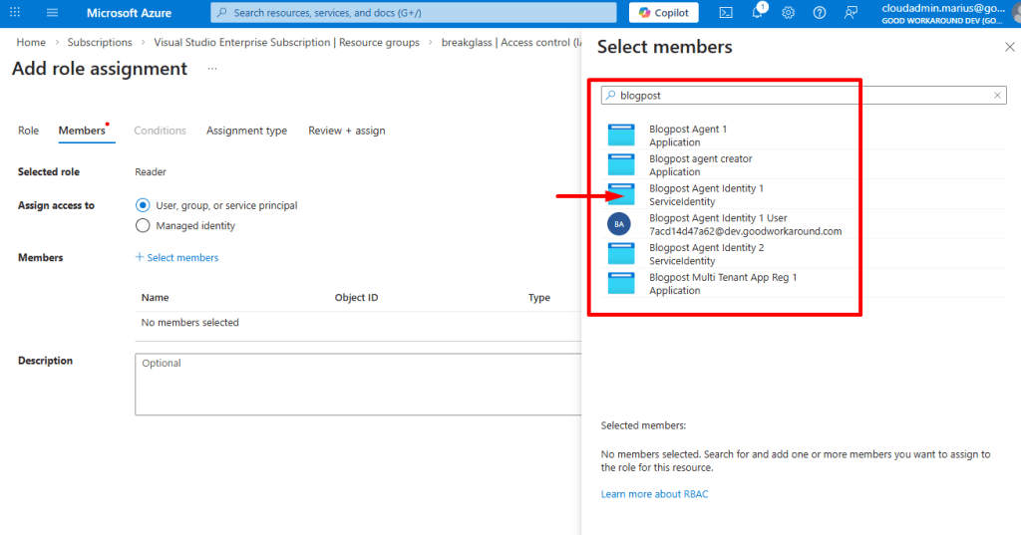Click the Copilot button

pos(664,13)
